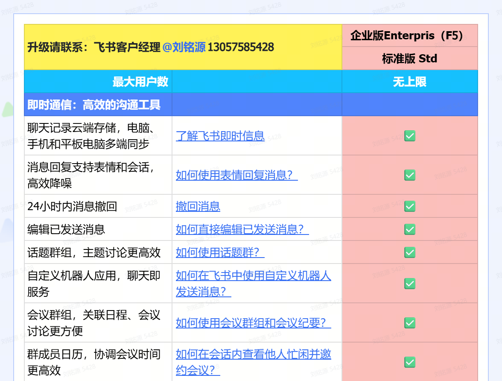Select the 企业版Enterpris (F5) header cell

coord(410,35)
